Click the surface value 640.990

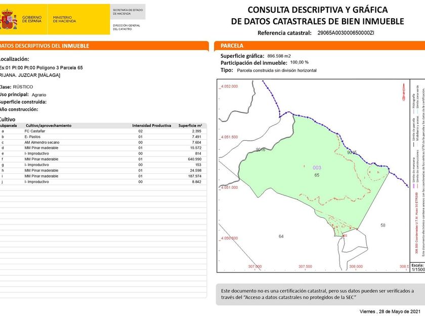tap(195, 159)
